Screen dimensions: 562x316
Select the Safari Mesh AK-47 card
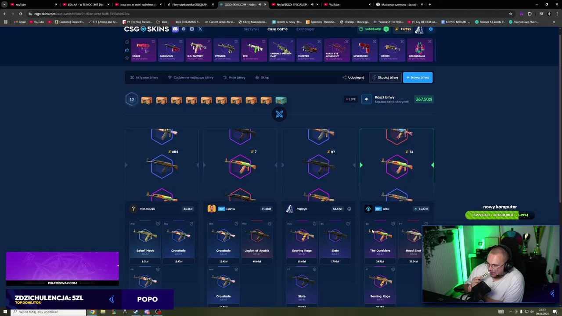tap(145, 243)
